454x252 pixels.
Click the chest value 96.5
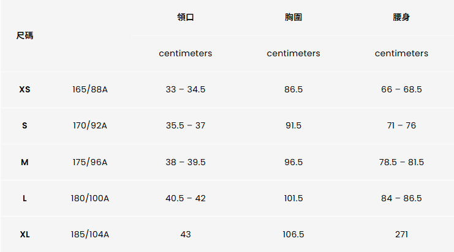293,162
